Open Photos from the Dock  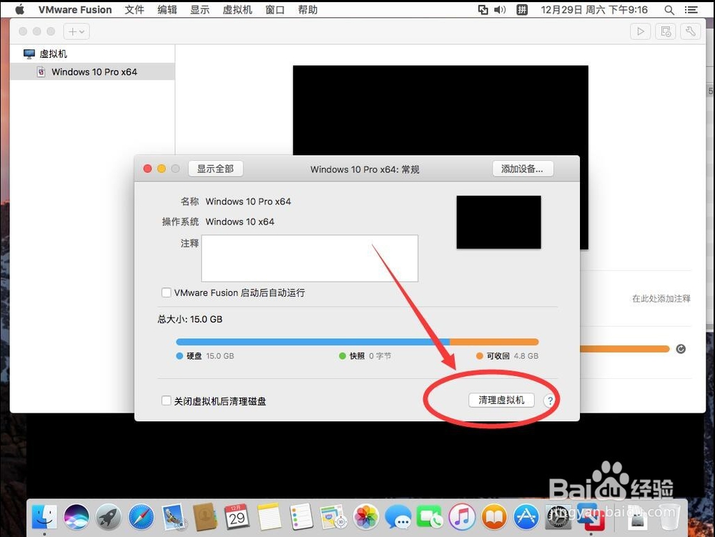[365, 517]
